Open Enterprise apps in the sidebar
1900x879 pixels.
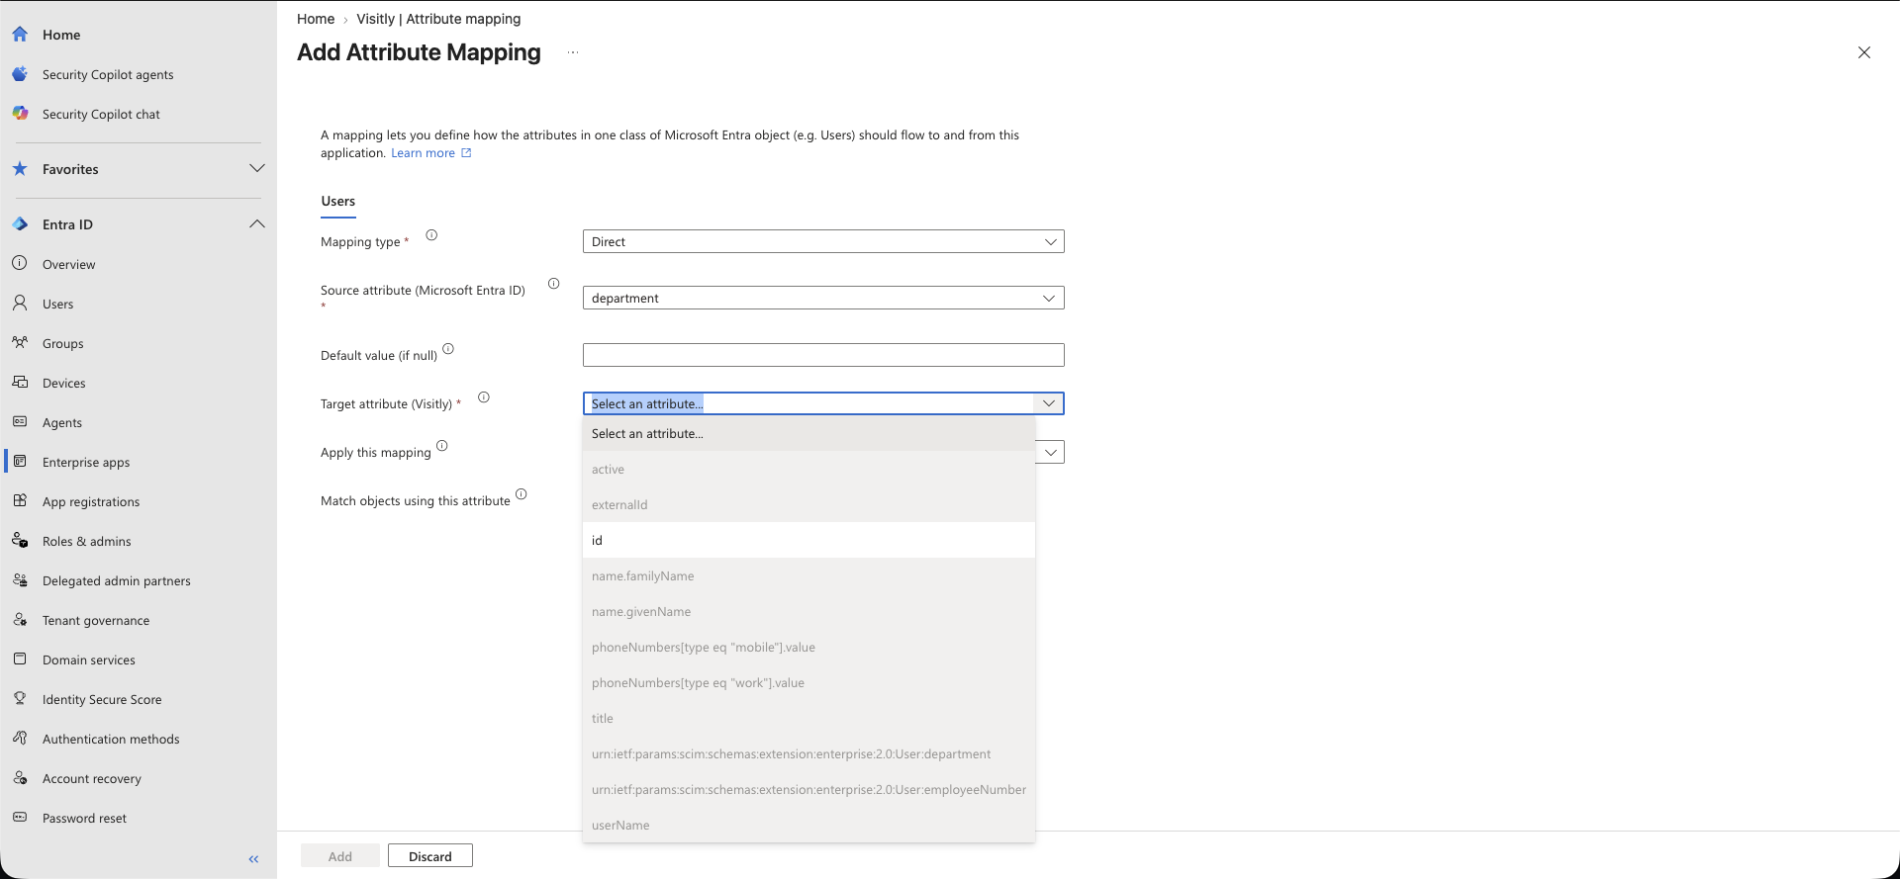click(x=86, y=462)
